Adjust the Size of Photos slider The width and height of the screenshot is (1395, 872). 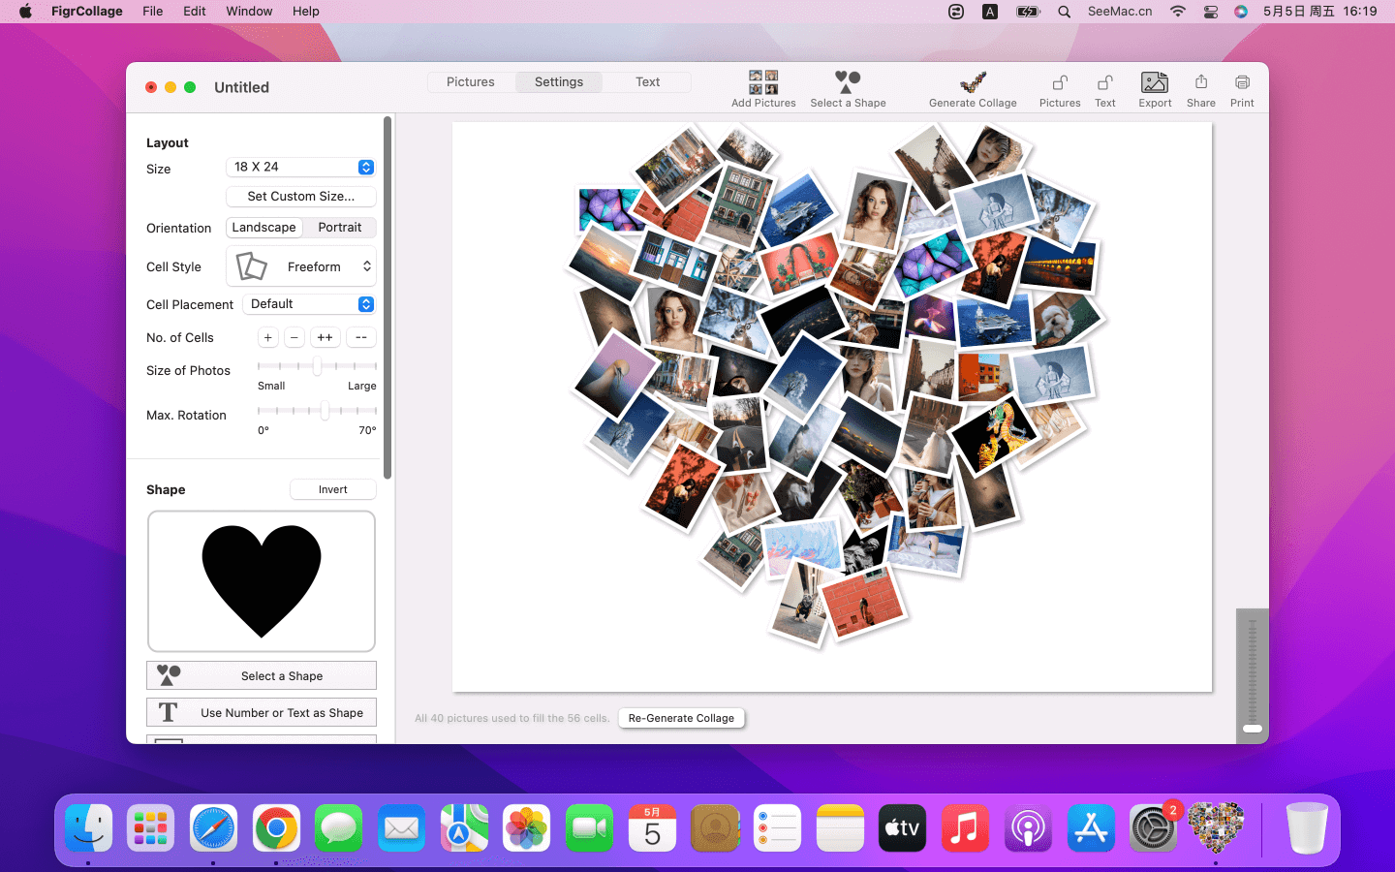[317, 366]
